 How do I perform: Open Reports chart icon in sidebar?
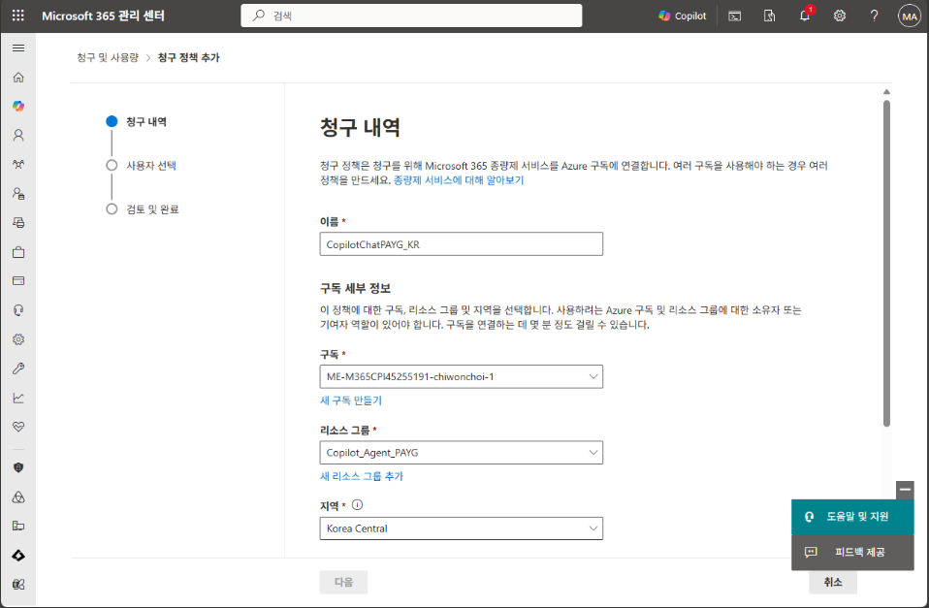click(x=18, y=398)
